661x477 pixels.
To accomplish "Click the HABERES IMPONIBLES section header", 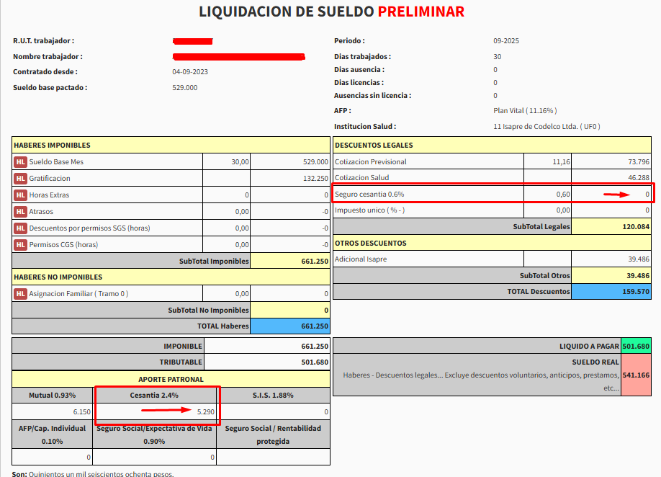I will coord(52,146).
